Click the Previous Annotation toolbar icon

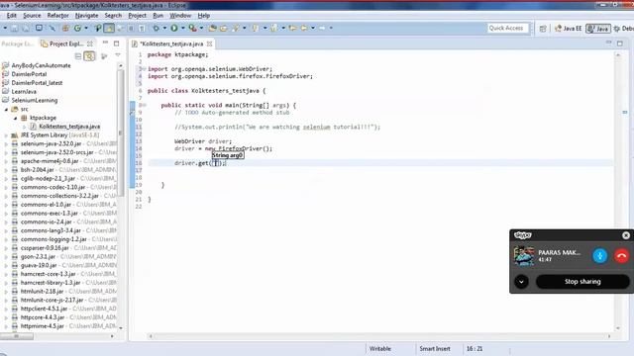(274, 29)
